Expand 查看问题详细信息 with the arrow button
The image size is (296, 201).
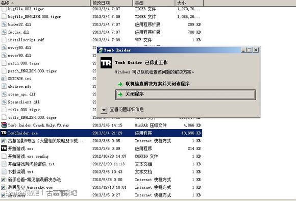point(104,110)
